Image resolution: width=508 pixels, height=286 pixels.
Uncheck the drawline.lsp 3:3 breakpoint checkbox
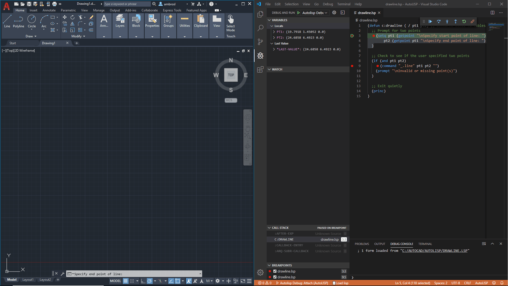(275, 271)
